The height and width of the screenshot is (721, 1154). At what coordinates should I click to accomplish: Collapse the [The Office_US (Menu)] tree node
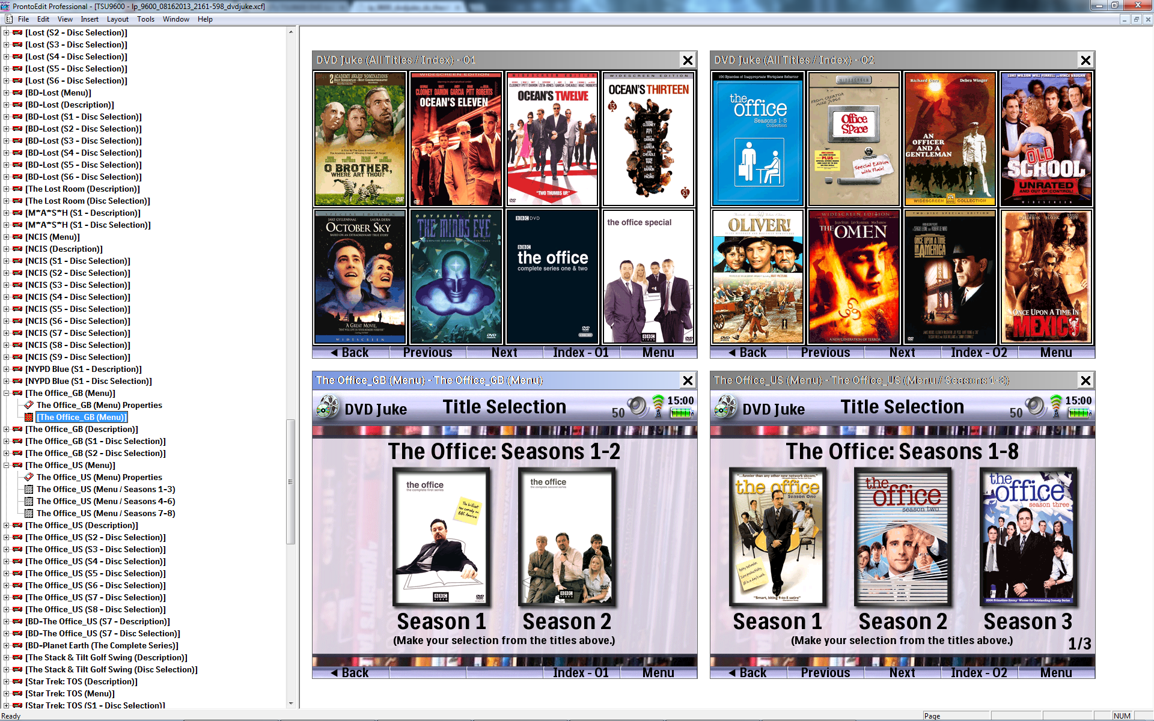coord(7,465)
